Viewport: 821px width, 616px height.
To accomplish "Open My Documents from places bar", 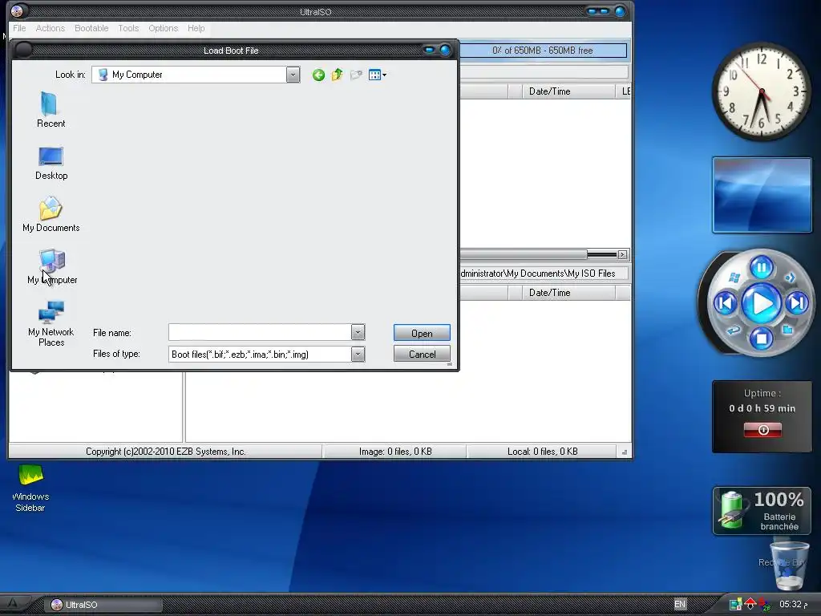I will [51, 215].
